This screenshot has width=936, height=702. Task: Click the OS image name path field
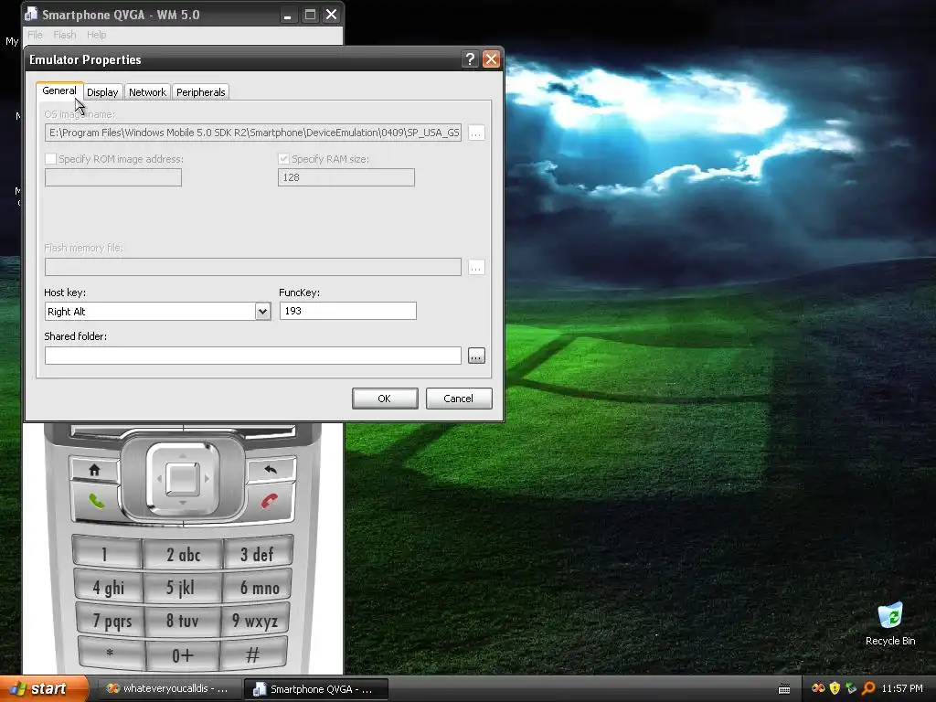tap(252, 133)
